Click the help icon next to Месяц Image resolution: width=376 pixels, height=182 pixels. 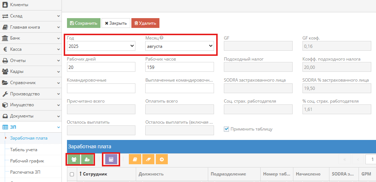161,38
